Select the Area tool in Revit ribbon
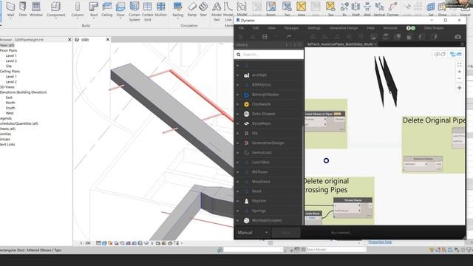Viewport: 473px width, 266px height. point(301,9)
